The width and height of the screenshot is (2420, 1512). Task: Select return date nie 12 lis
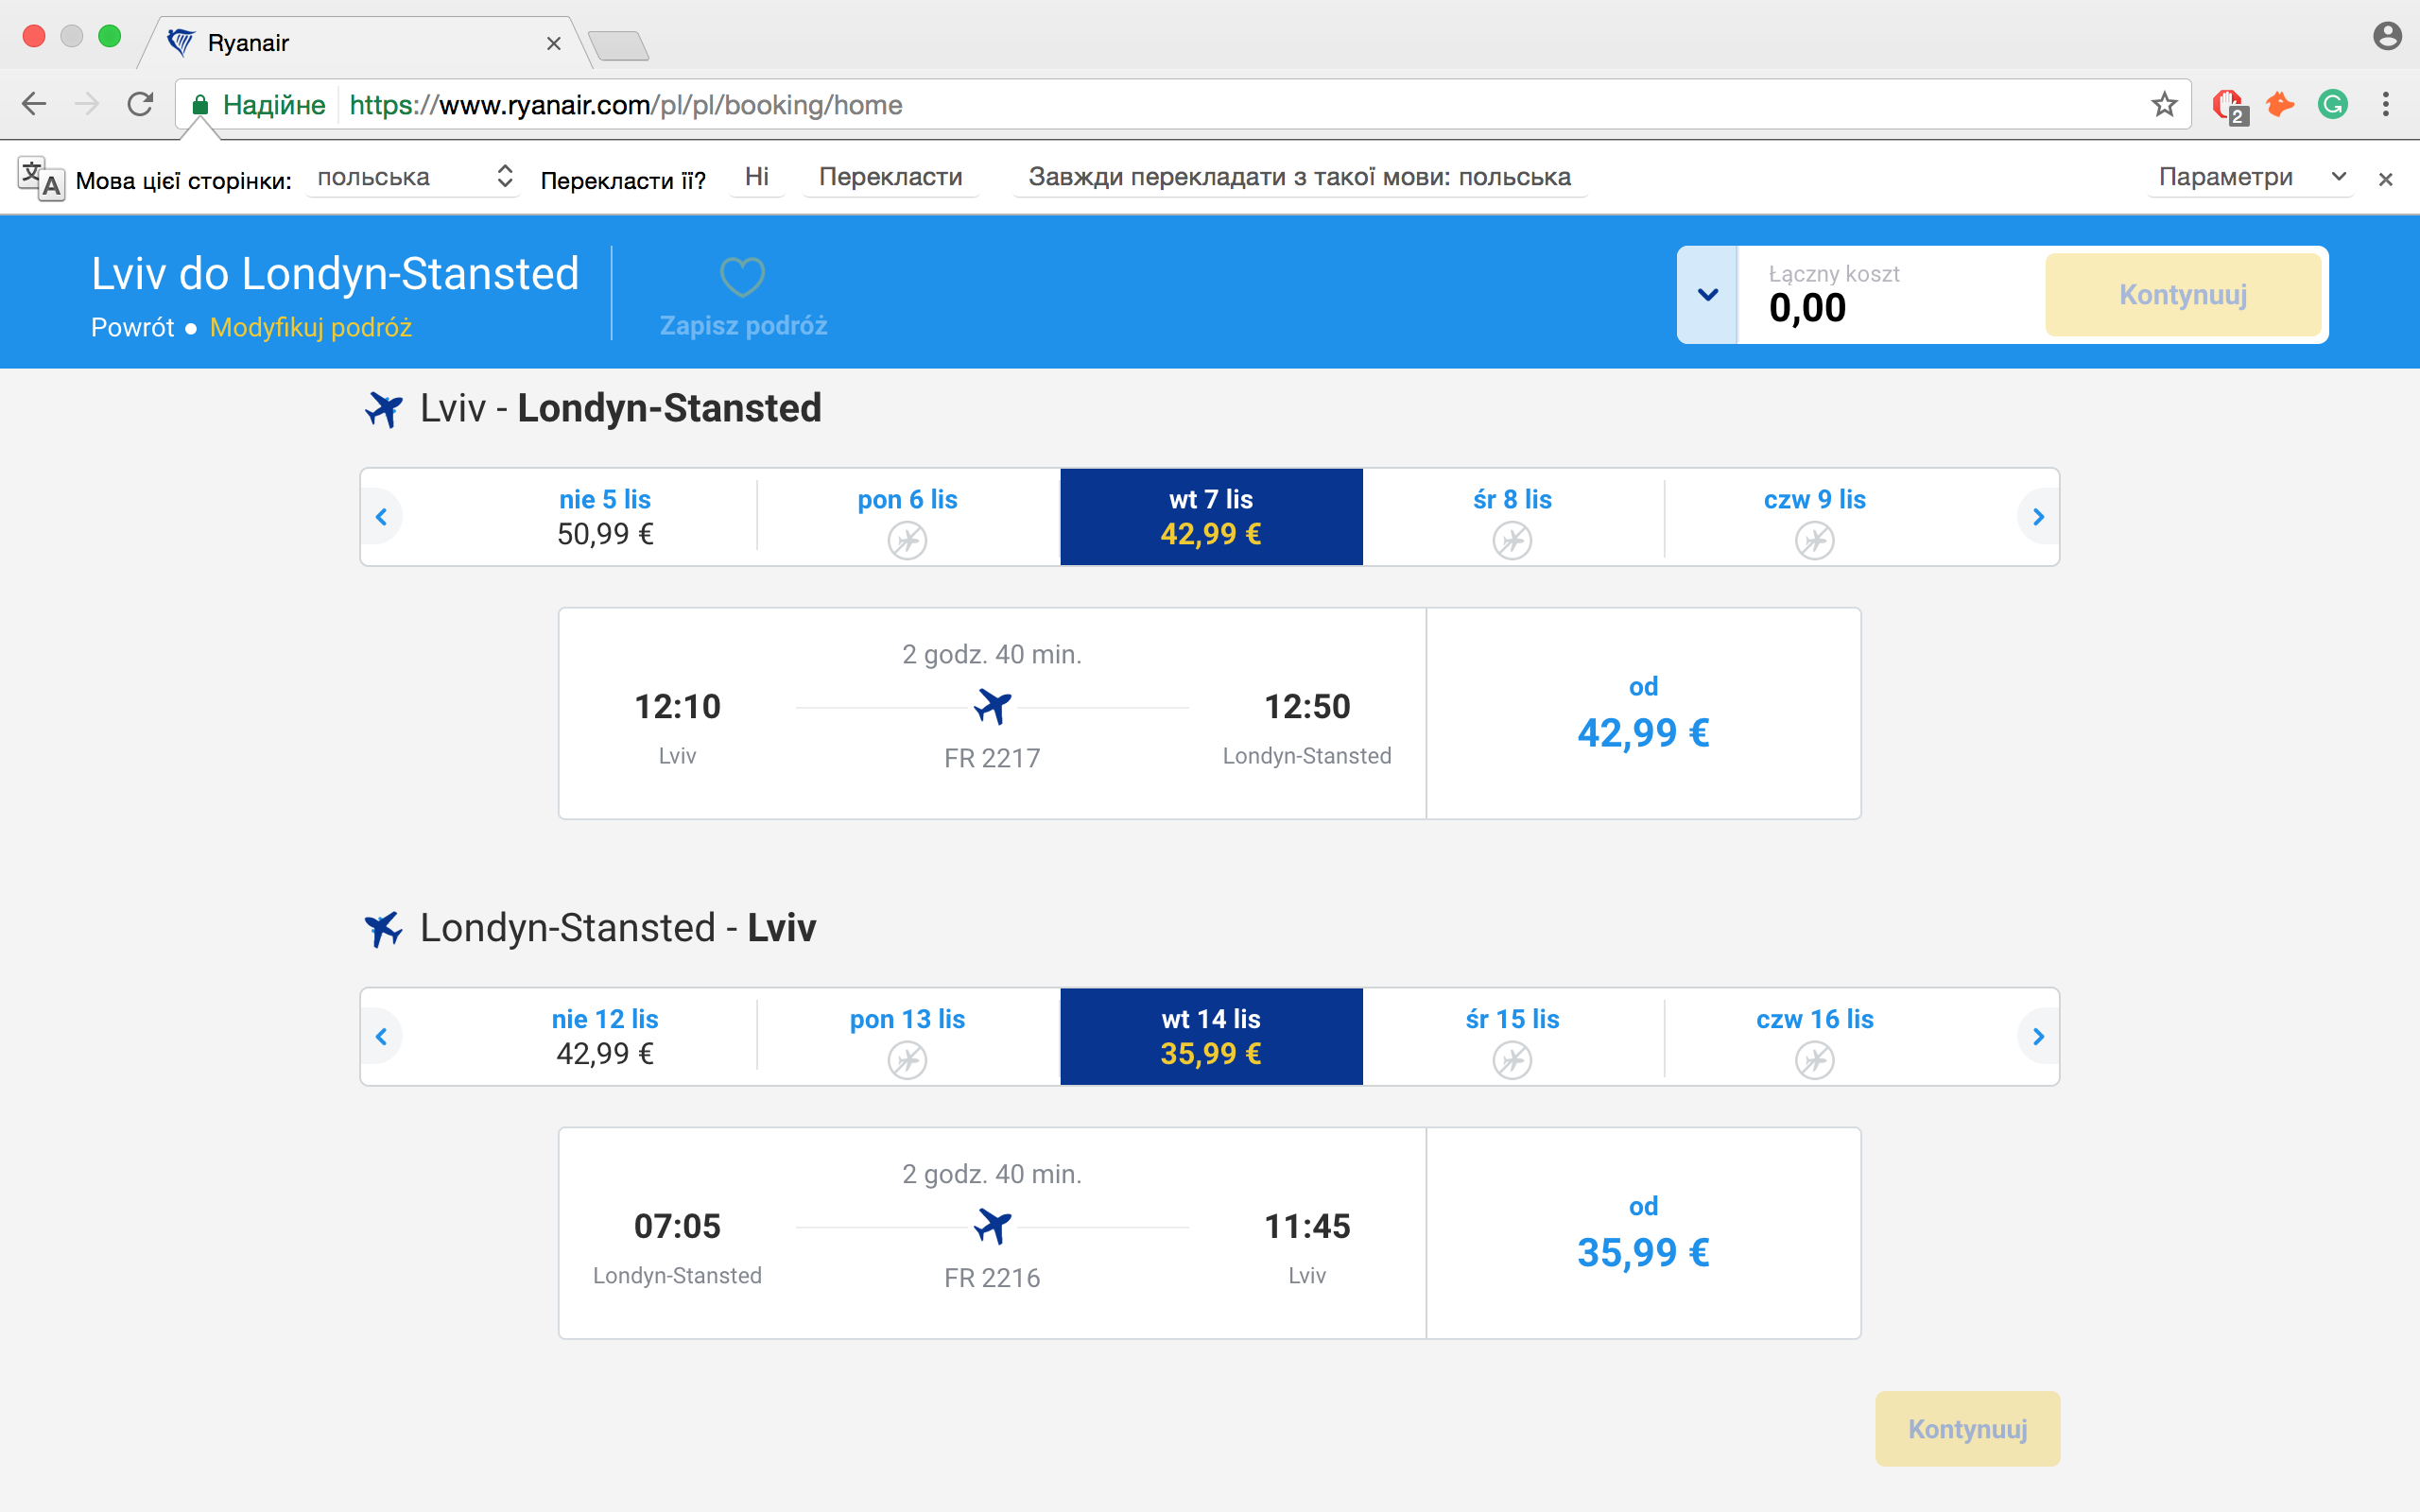pyautogui.click(x=605, y=1037)
